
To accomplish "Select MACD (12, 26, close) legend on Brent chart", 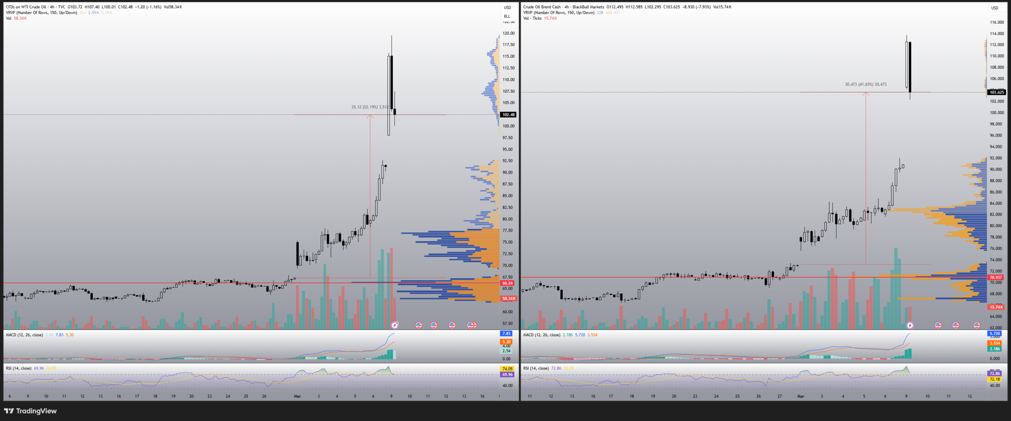I will (542, 335).
